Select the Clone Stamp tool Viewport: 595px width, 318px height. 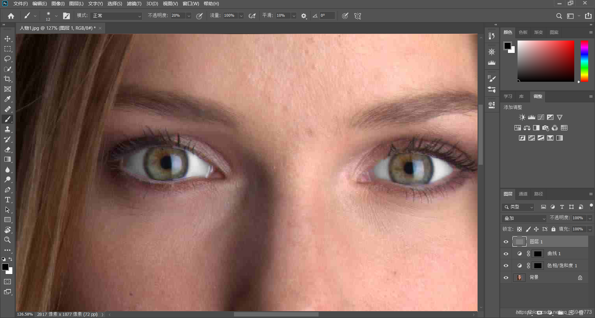[7, 129]
